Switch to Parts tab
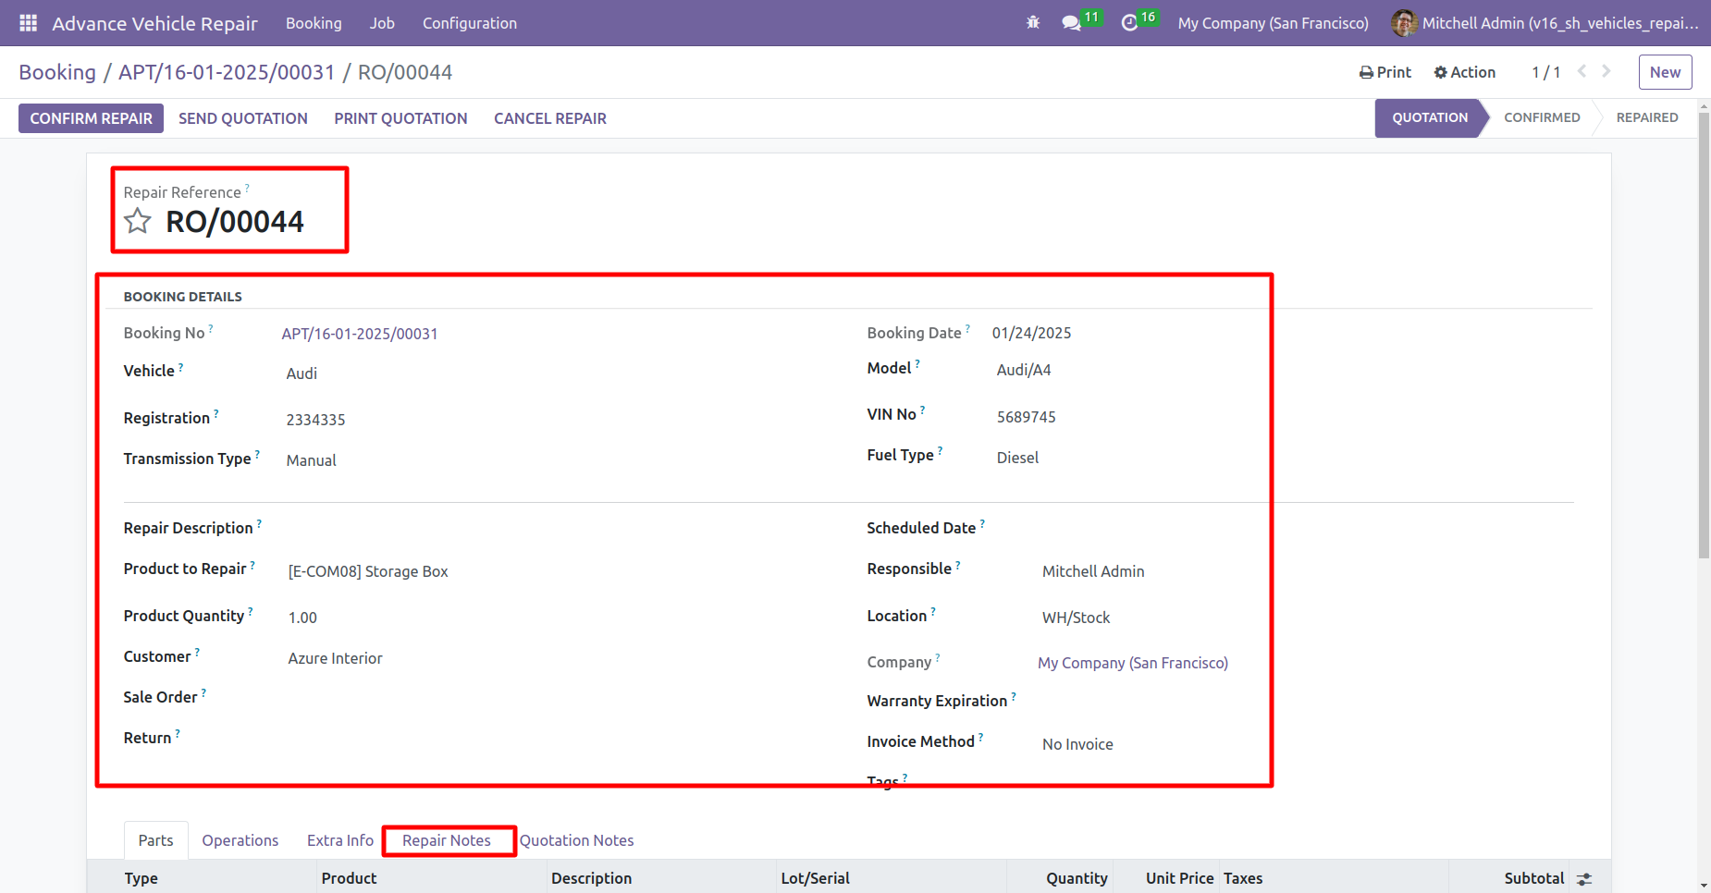The width and height of the screenshot is (1711, 893). [155, 840]
